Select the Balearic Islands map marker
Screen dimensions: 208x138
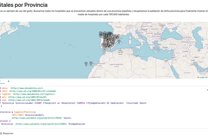pos(119,42)
